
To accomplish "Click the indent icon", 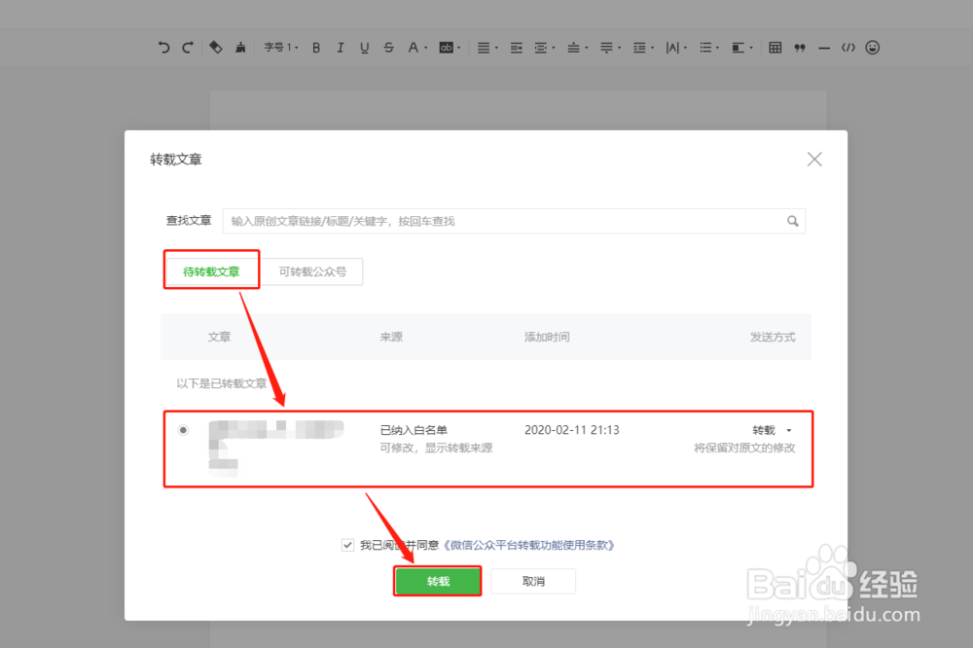I will (x=517, y=48).
